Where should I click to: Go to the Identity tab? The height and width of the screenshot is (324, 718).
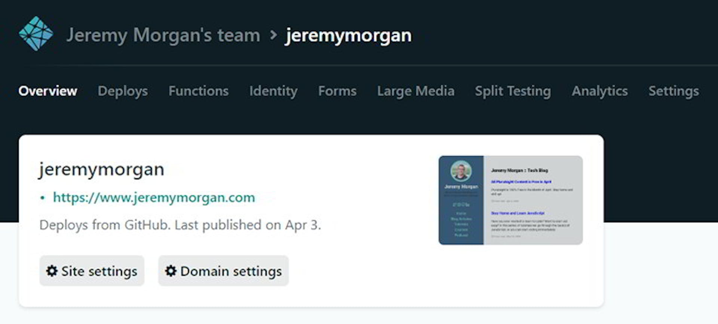tap(273, 91)
